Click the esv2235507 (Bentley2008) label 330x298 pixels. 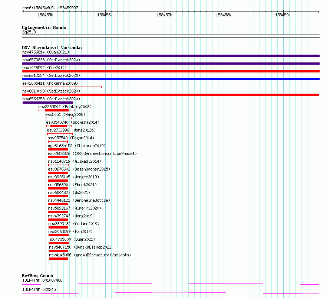click(x=65, y=107)
